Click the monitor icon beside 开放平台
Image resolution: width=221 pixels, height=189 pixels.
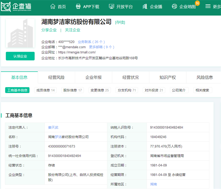pos(111,6)
